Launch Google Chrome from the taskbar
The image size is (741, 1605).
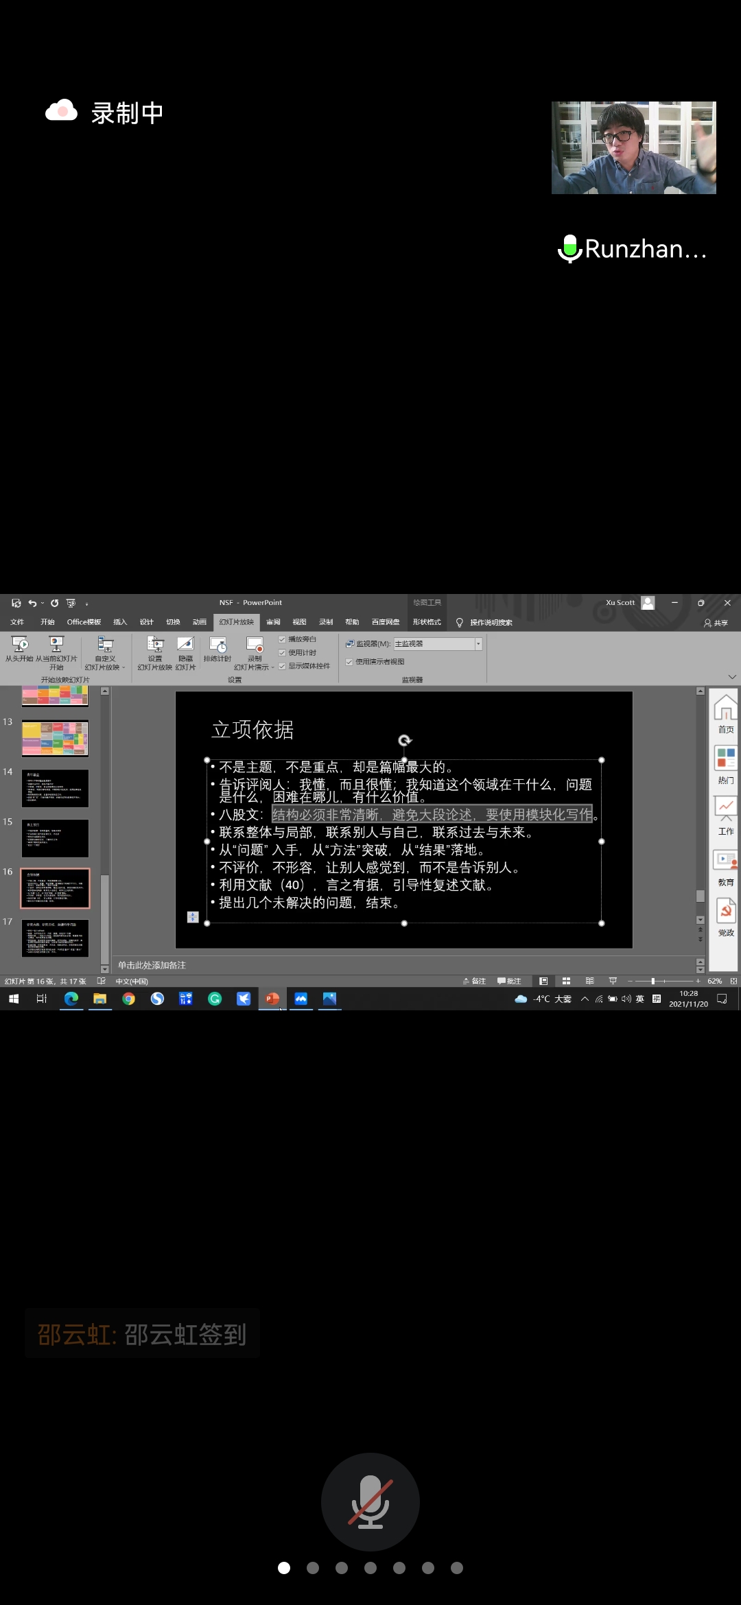(x=128, y=999)
